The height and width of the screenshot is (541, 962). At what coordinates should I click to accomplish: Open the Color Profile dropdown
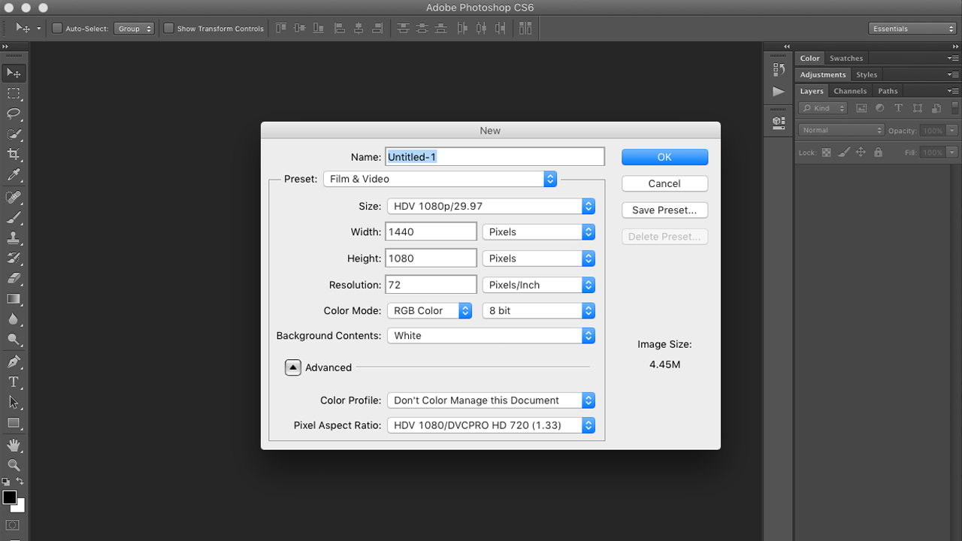click(491, 400)
